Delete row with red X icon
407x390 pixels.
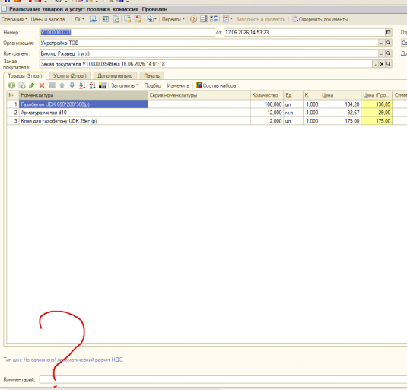coord(42,85)
